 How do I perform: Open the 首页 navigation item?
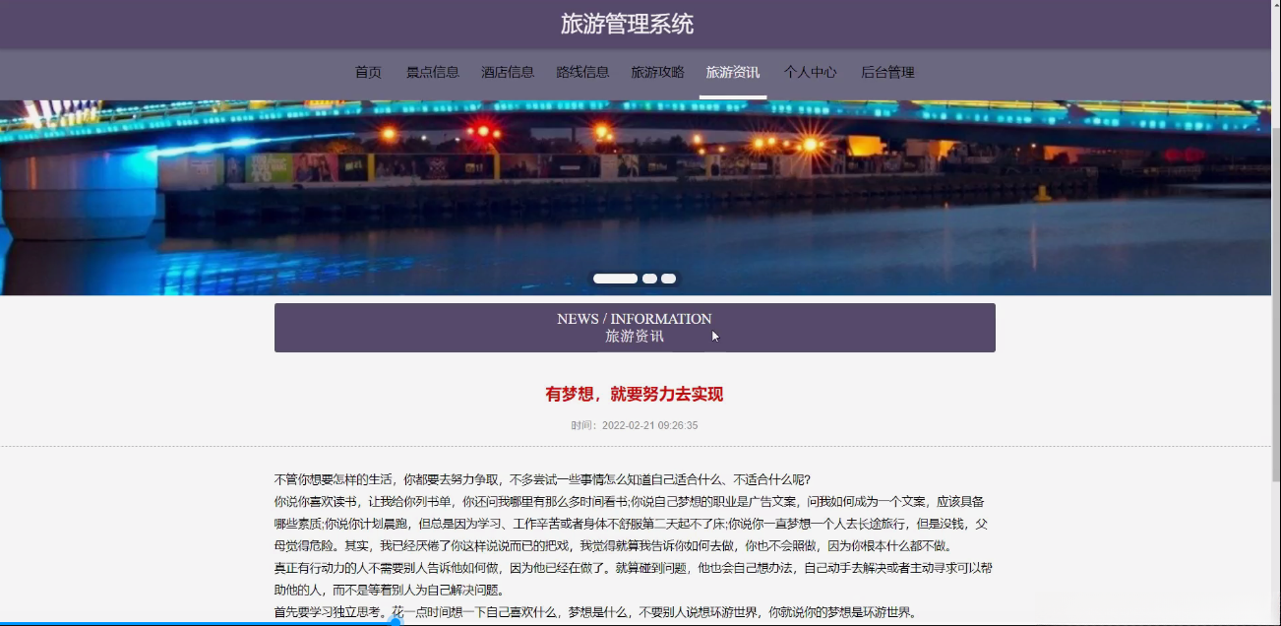(x=368, y=72)
